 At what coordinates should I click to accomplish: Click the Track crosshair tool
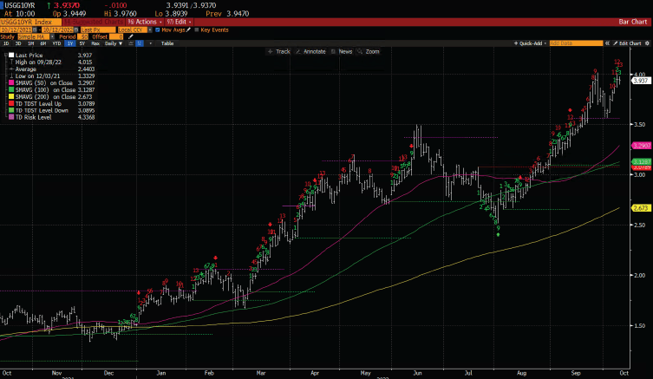click(x=282, y=51)
